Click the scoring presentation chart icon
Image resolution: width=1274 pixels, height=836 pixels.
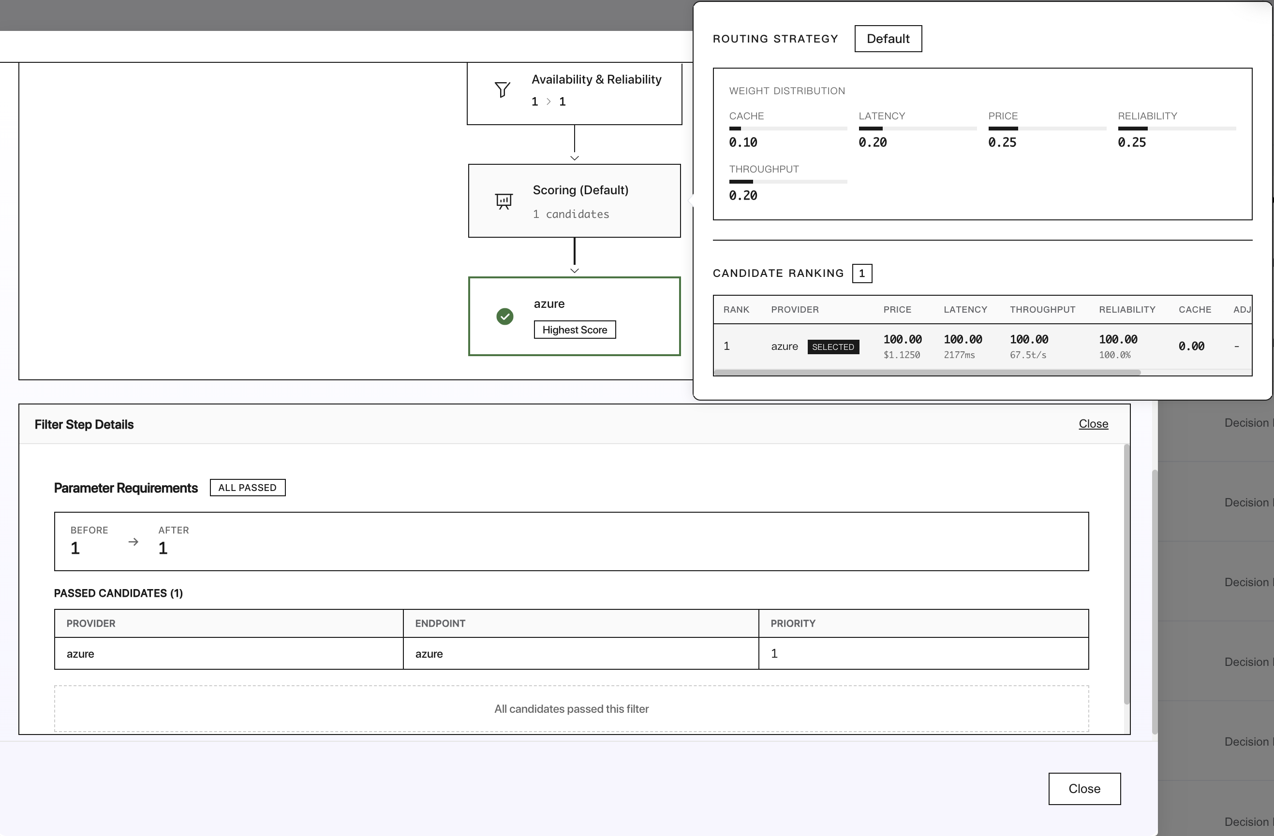pyautogui.click(x=504, y=201)
